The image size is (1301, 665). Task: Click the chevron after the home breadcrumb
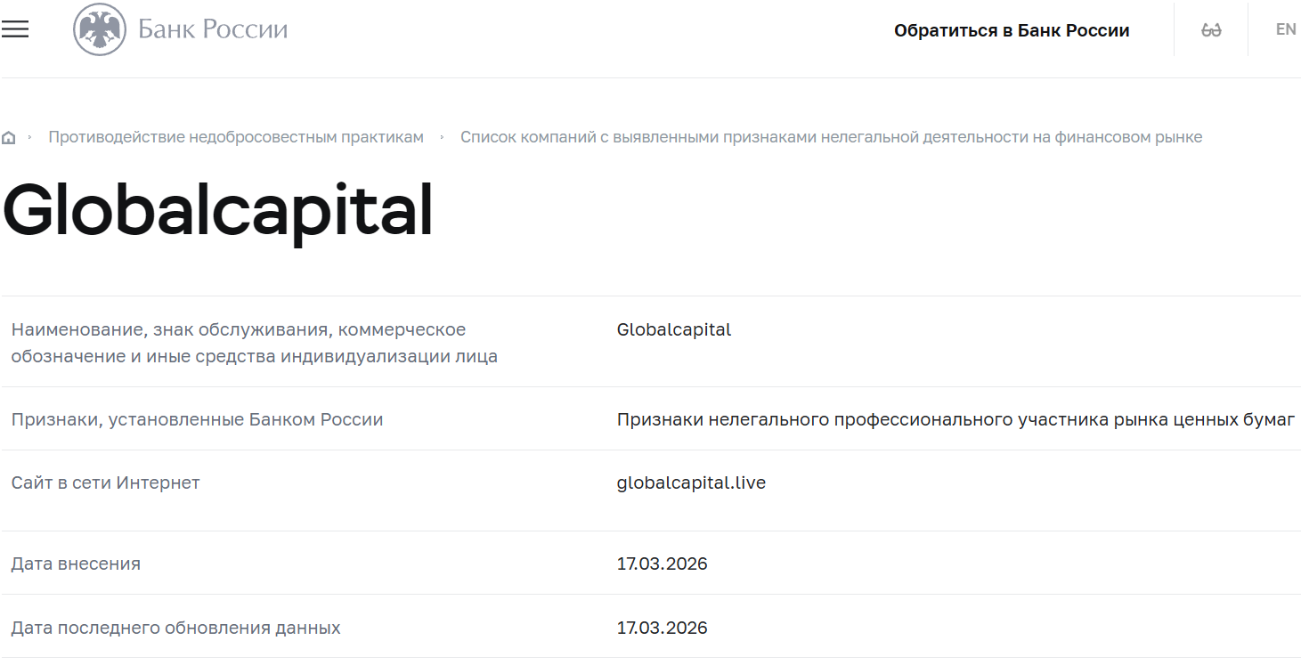[x=29, y=137]
